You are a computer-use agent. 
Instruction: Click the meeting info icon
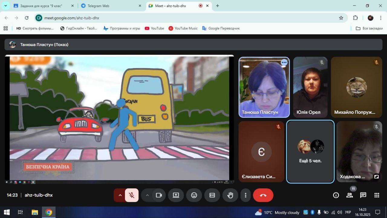[x=336, y=195]
